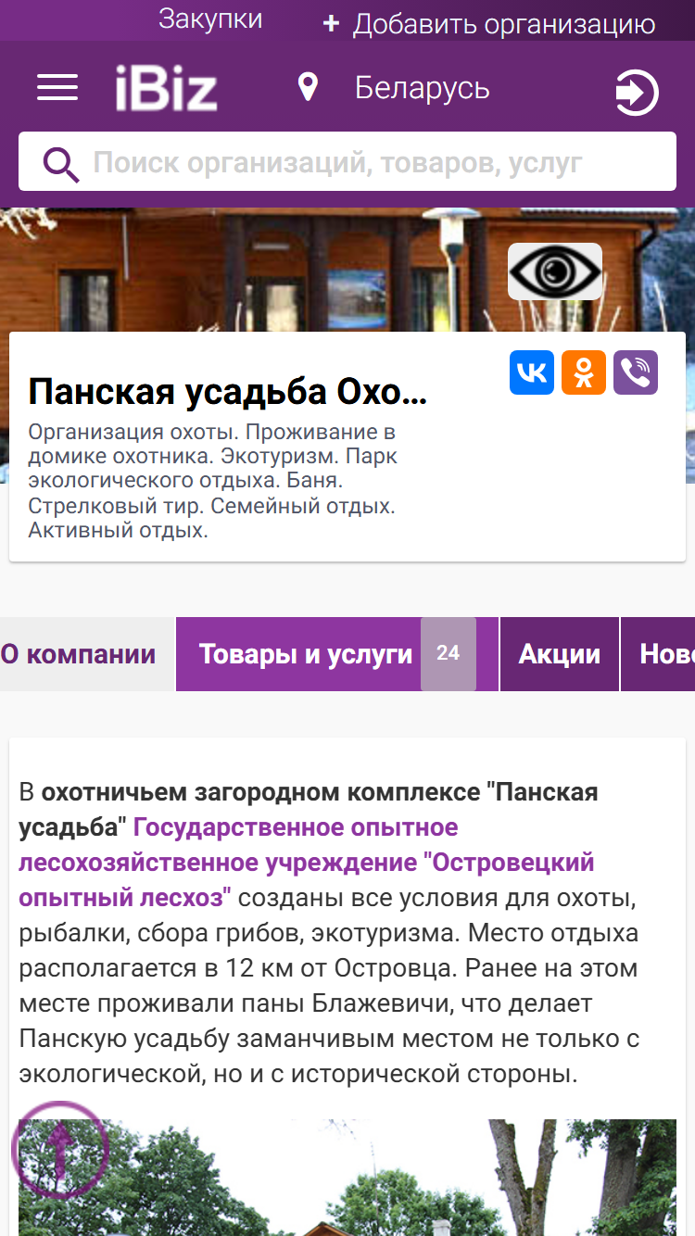695x1236 pixels.
Task: Click the scroll-to-top arrow button
Action: tap(60, 1150)
